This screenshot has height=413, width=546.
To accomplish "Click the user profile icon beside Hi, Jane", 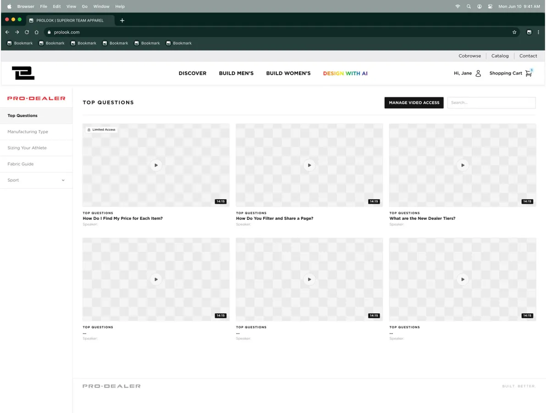I will coord(478,73).
